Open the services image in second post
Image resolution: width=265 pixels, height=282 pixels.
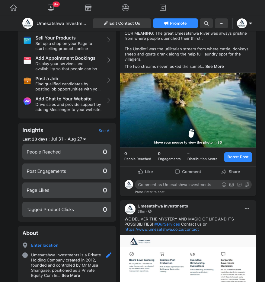click(x=188, y=258)
